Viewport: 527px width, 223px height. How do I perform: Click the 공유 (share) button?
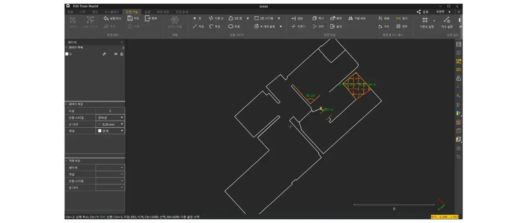point(422,12)
